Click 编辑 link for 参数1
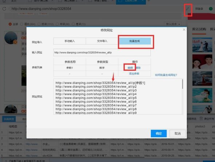The width and height of the screenshot is (215, 162). (x=130, y=68)
